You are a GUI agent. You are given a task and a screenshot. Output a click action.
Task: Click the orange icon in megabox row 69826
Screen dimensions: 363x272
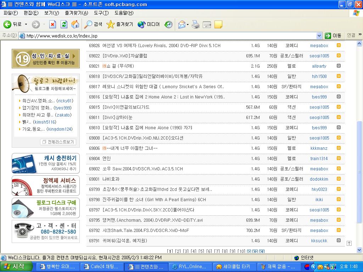(339, 45)
